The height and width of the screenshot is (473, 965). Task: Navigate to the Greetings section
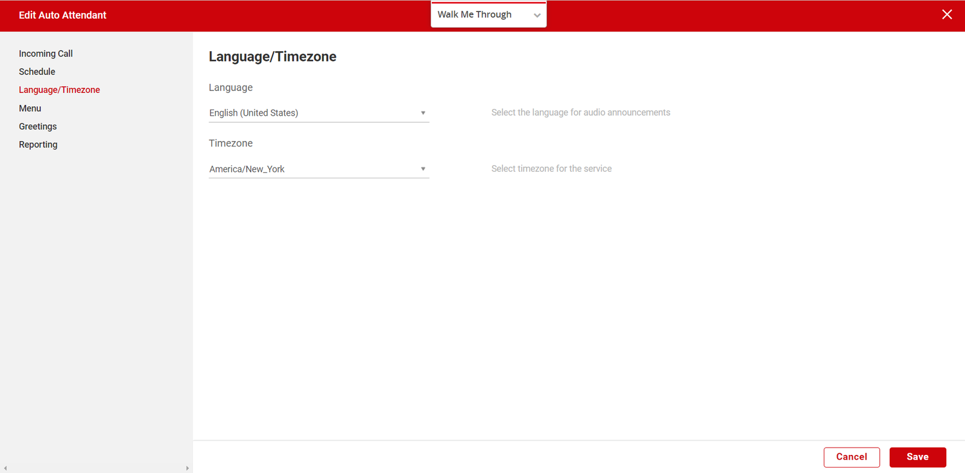pos(37,127)
